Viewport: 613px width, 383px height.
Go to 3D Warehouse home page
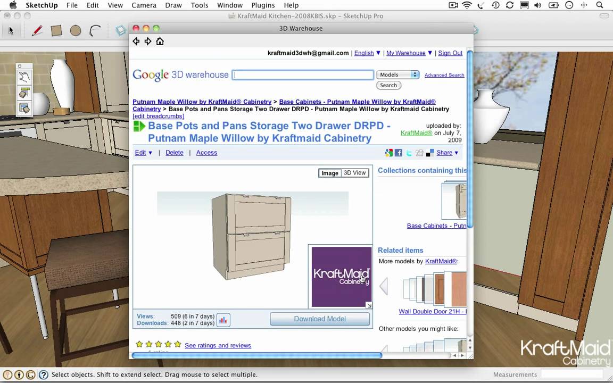coord(160,41)
